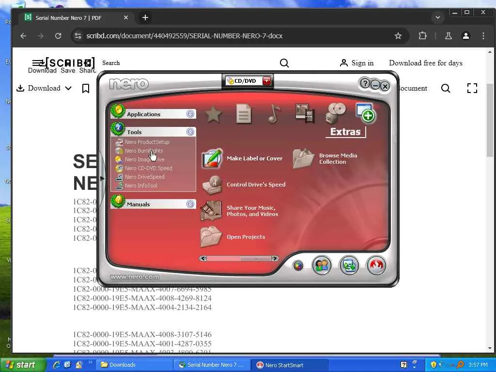Open Chrome extensions puzzle icon
The width and height of the screenshot is (496, 372).
point(422,36)
